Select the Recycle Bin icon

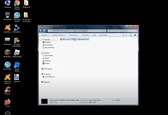(8, 16)
